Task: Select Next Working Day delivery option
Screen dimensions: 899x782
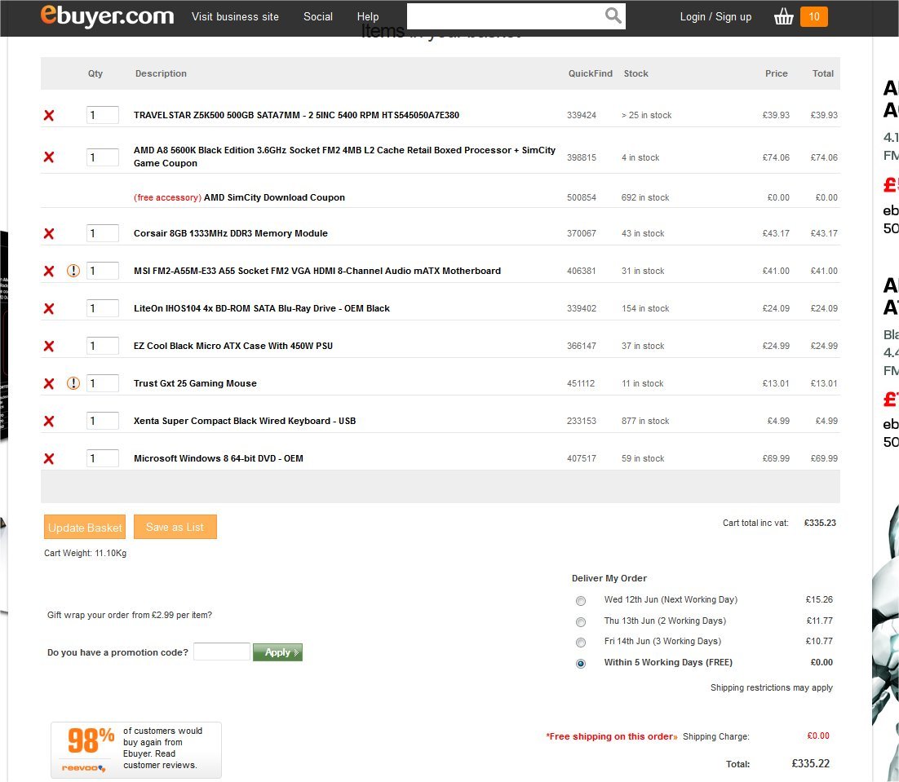Action: 581,601
